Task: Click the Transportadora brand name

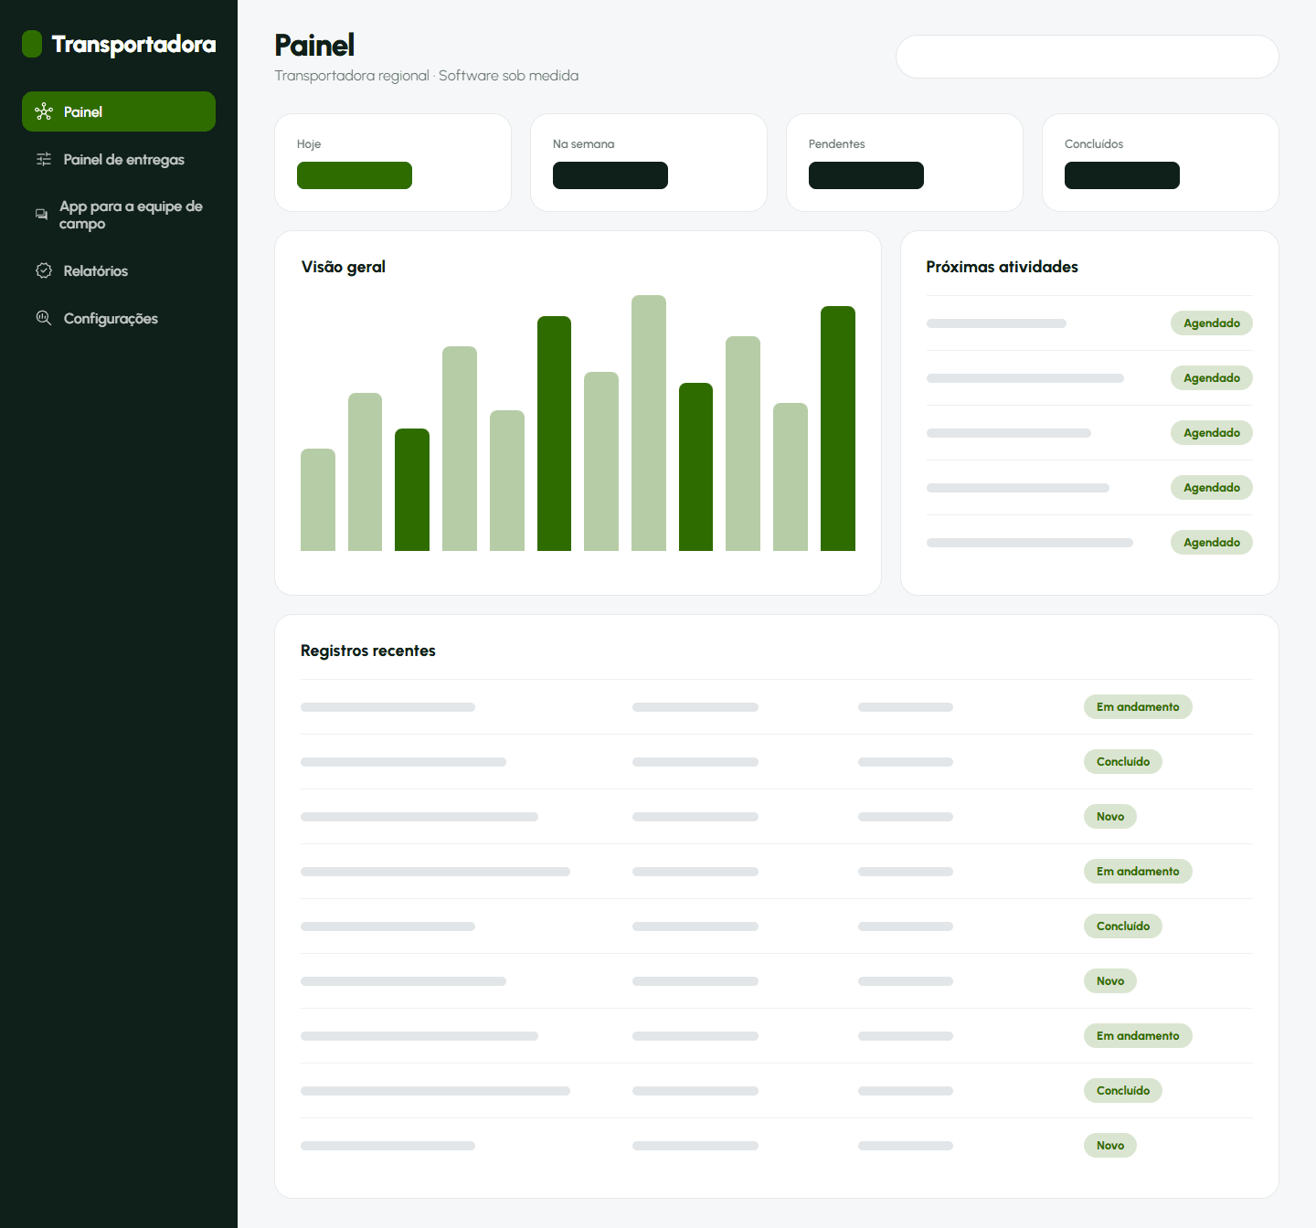Action: coord(134,44)
